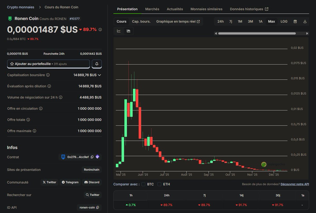Switch to line chart view icon
This screenshot has height=213, width=316.
[x=119, y=31]
